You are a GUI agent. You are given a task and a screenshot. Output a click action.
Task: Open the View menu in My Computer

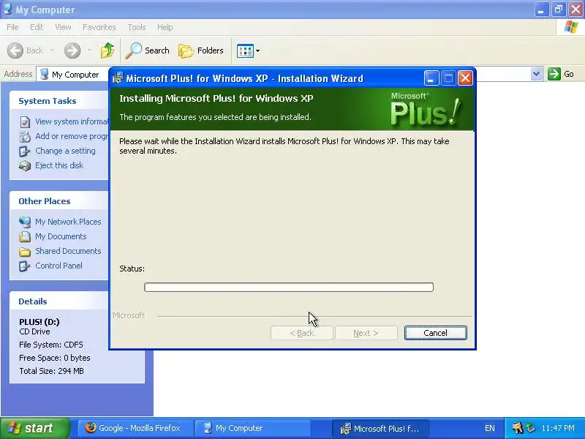[x=63, y=27]
